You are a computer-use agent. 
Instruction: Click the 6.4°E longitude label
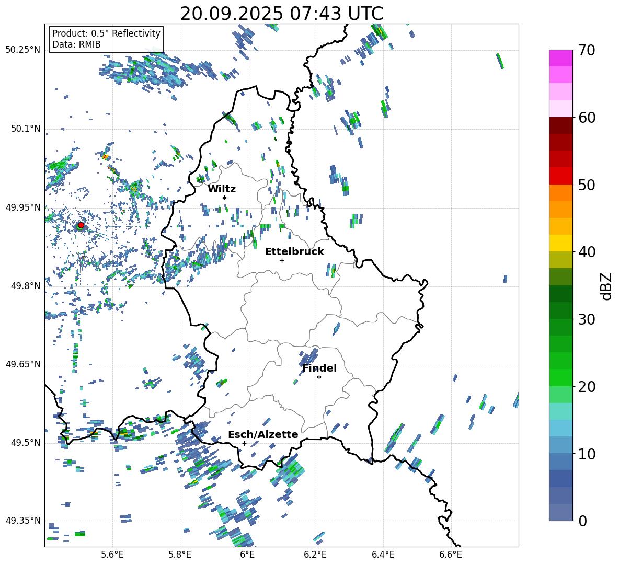point(383,555)
